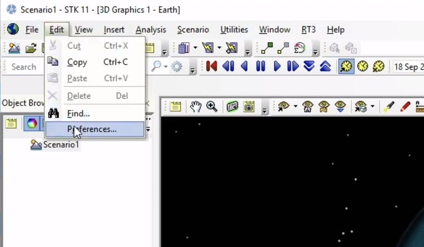Expand the access tool dropdown arrow
Image resolution: width=424 pixels, height=247 pixels.
coord(219,48)
